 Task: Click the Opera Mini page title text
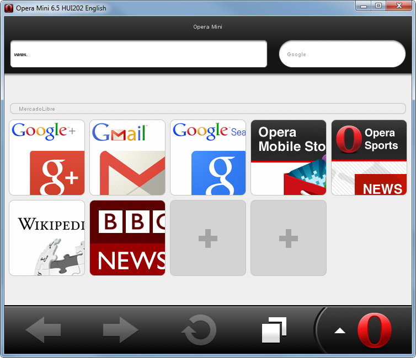coord(208,27)
